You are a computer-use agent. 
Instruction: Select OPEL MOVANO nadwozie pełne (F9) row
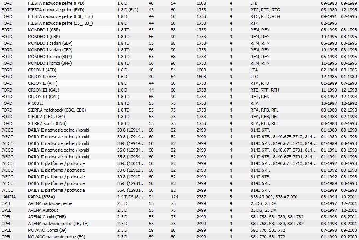[x=179, y=237]
